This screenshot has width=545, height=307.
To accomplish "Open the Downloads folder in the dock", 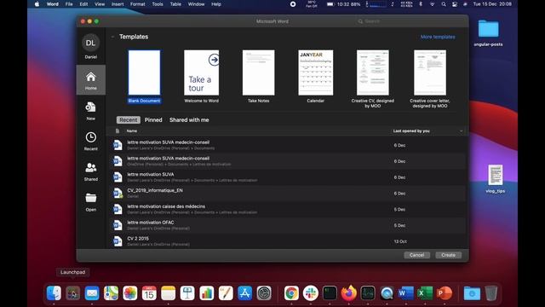I will tap(472, 293).
